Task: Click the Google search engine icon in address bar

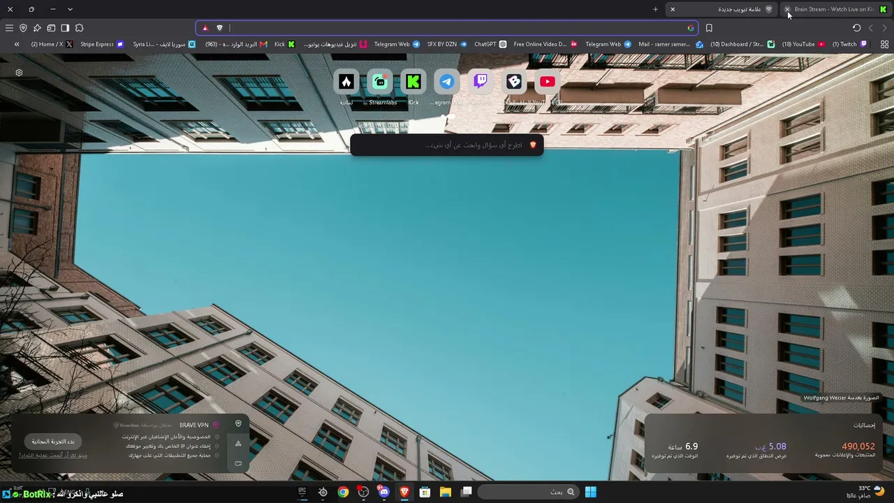Action: pyautogui.click(x=691, y=28)
